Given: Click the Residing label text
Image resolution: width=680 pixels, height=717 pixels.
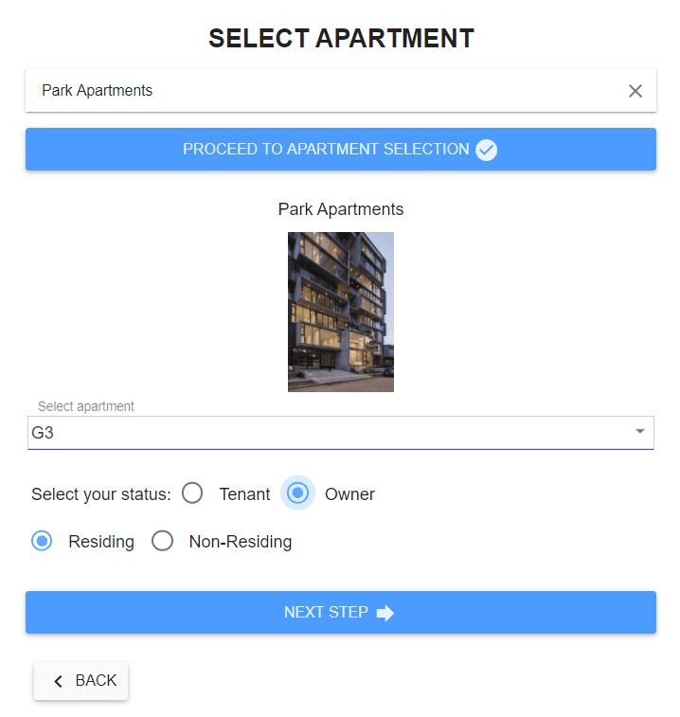Looking at the screenshot, I should (101, 542).
